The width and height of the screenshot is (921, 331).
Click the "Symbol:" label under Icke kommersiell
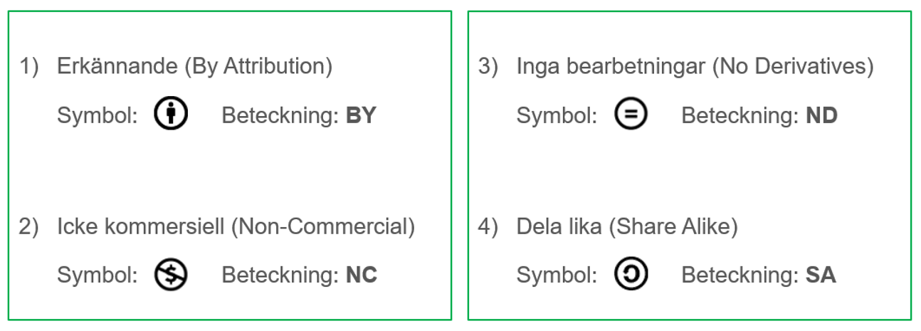pos(98,275)
